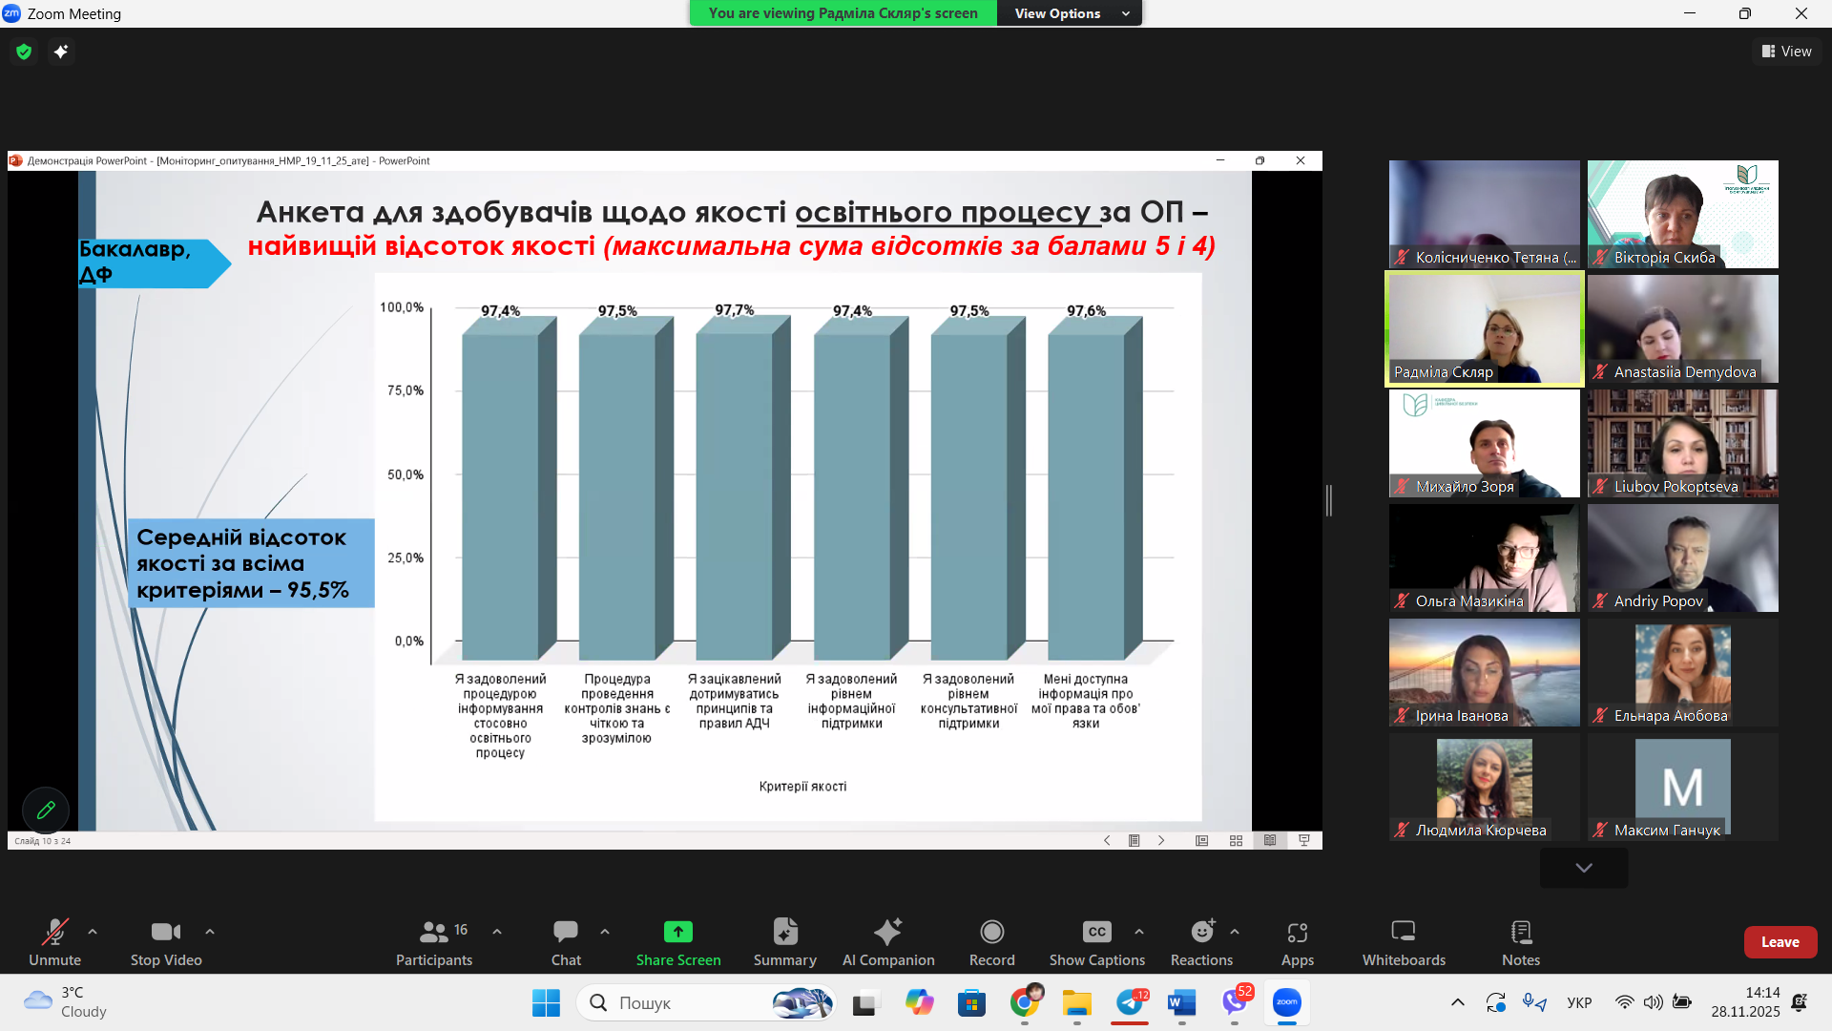Viewport: 1832px width, 1031px height.
Task: Click the Summary icon
Action: coord(784,932)
